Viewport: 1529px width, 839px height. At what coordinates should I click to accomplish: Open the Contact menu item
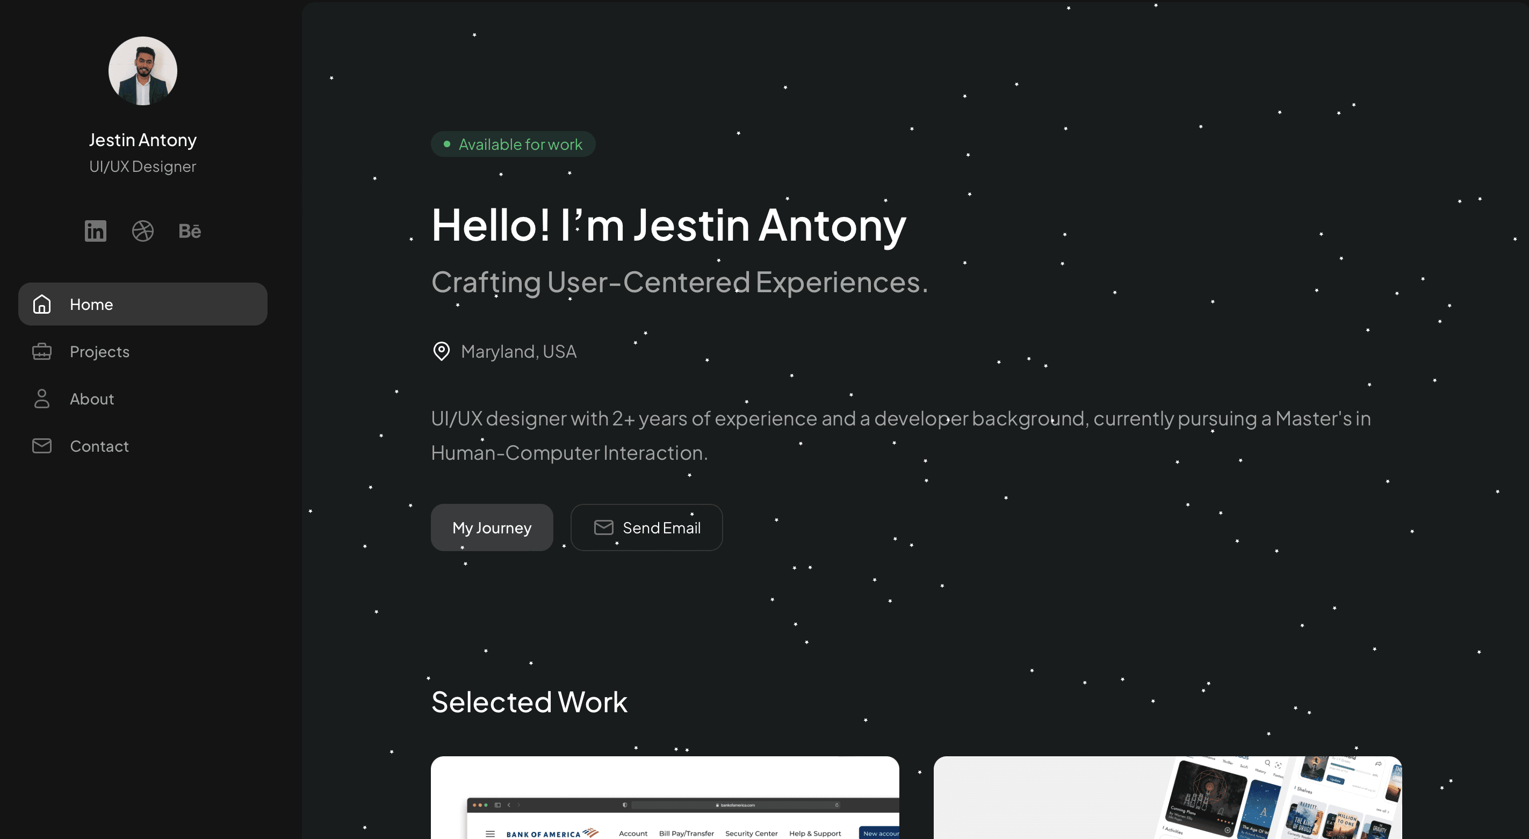coord(142,446)
